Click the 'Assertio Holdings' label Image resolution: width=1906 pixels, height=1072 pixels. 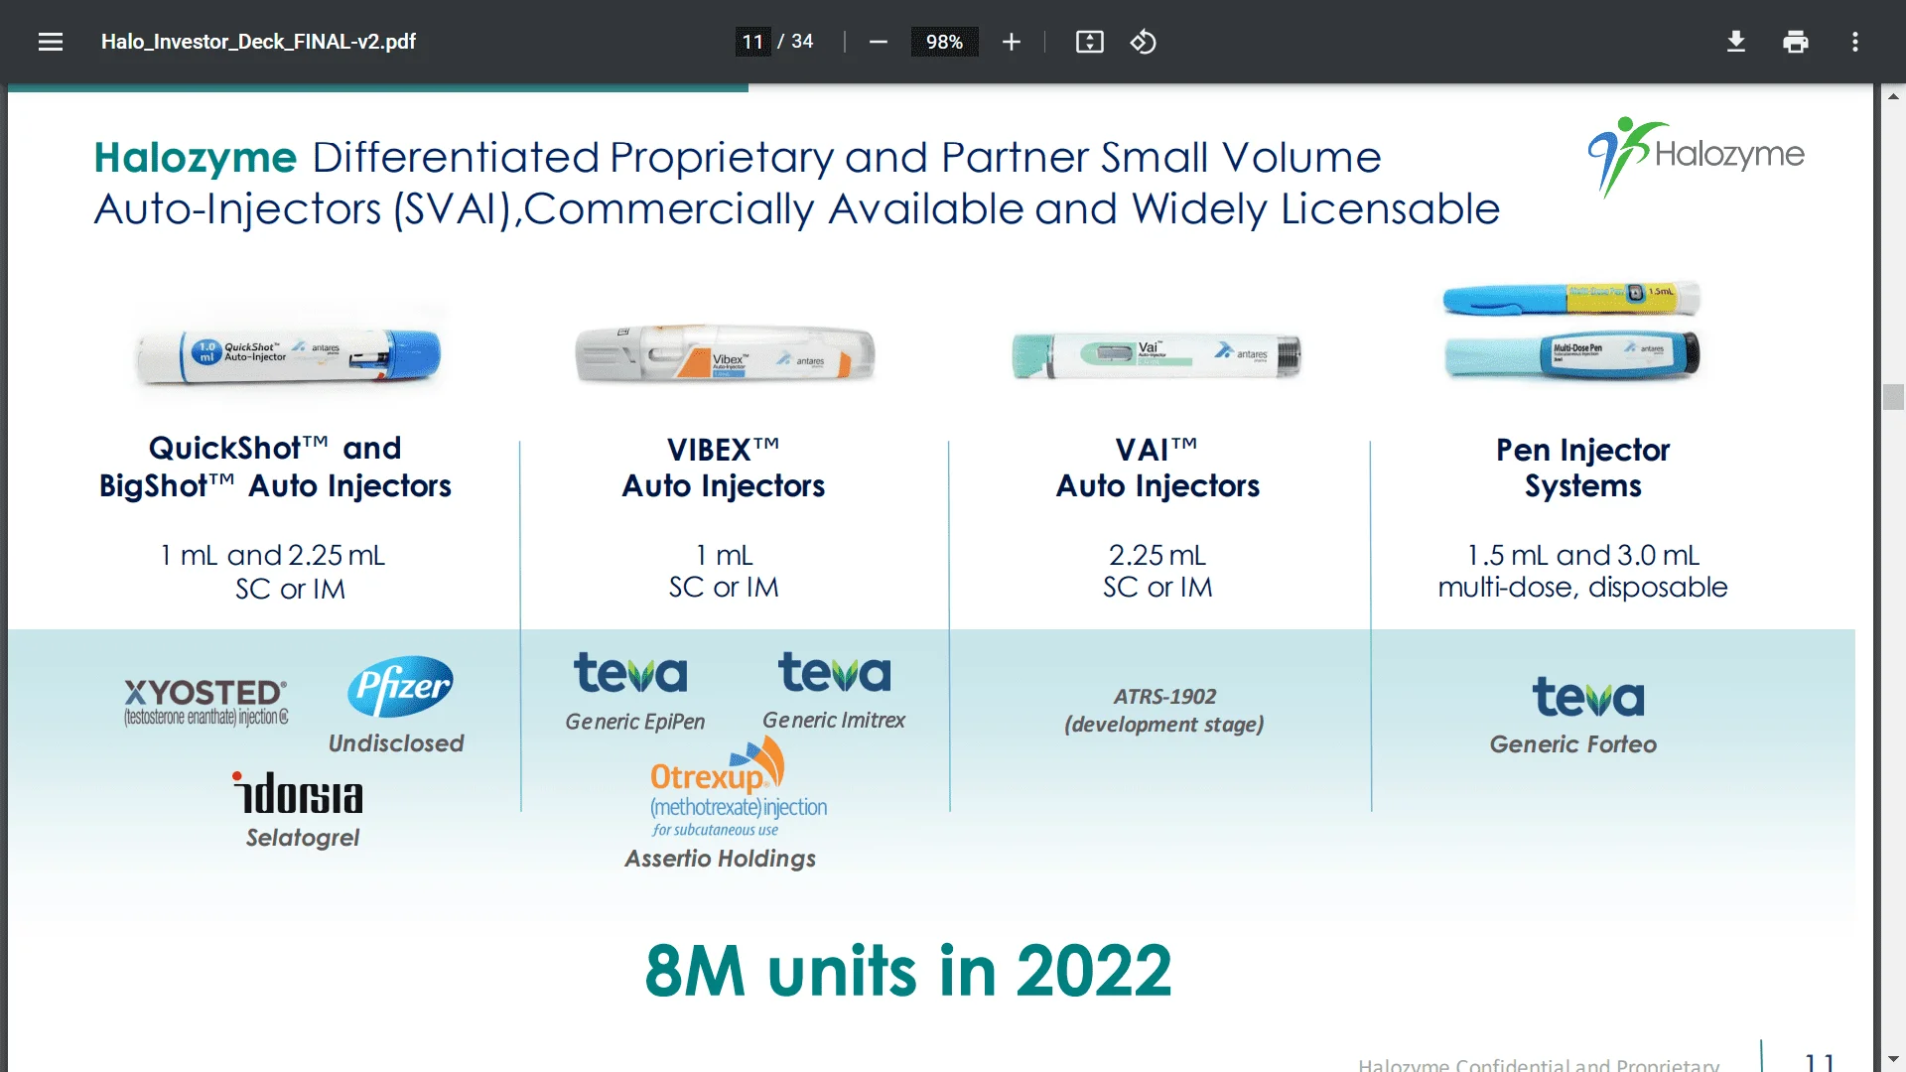720,859
